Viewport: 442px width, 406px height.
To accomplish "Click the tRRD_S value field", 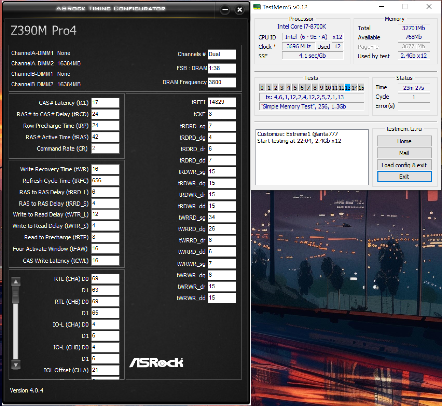I will tap(105, 203).
